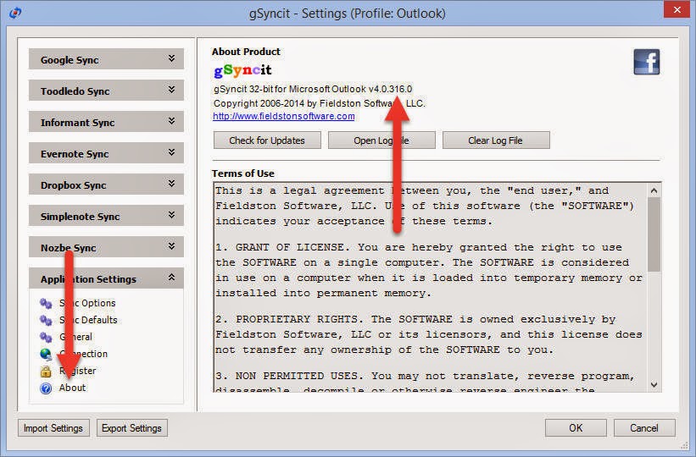Click inside the Terms of Use text box

(x=431, y=287)
